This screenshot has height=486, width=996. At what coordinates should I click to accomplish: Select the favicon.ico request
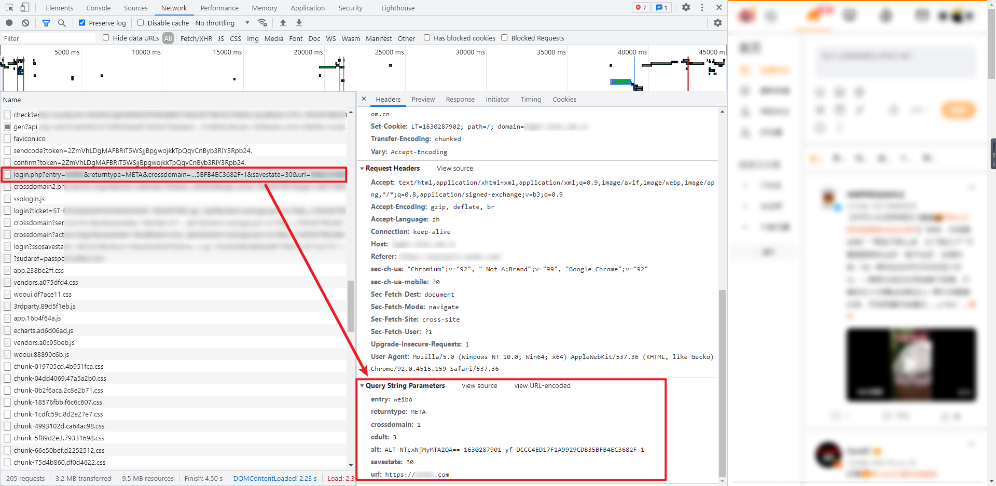174,138
